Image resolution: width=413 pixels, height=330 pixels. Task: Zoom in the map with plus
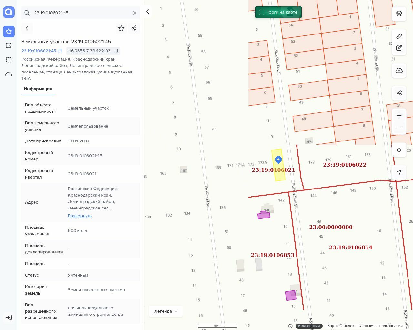(x=399, y=115)
